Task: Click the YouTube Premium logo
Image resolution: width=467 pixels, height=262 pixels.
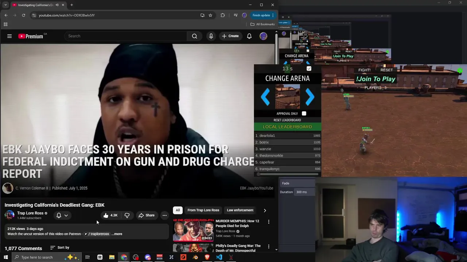Action: point(31,36)
